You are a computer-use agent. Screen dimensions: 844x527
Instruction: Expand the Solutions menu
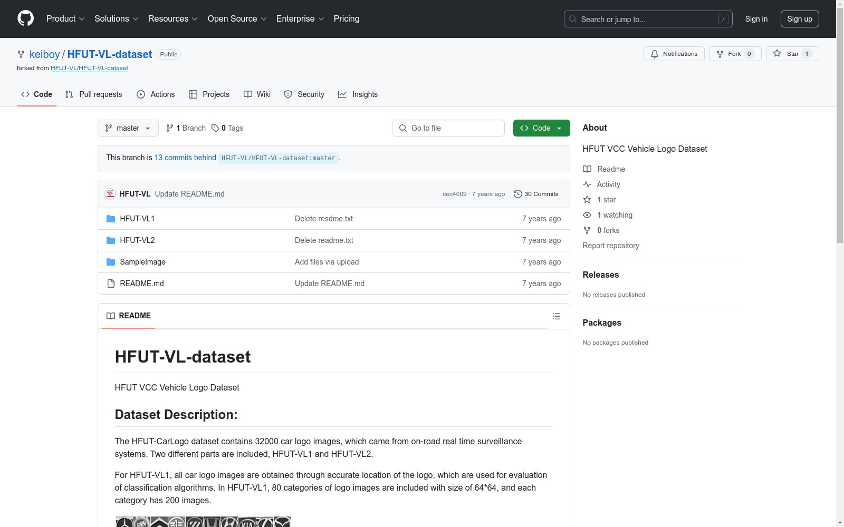tap(117, 19)
